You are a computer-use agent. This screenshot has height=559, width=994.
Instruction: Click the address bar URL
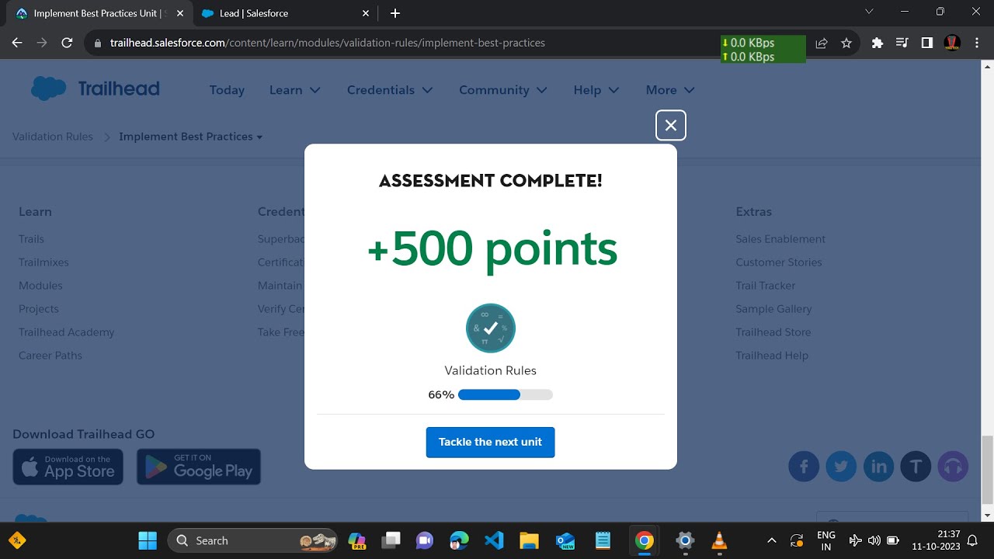[328, 43]
